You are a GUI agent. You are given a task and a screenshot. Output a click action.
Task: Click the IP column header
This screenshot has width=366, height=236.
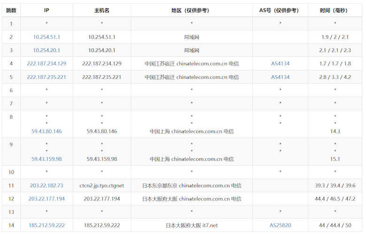(46, 10)
